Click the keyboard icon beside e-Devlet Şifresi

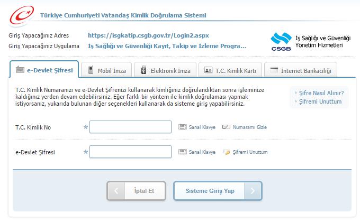[x=183, y=152]
